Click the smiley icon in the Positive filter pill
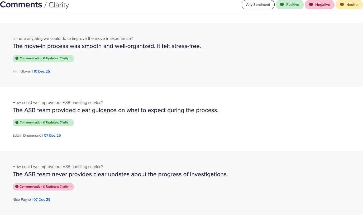Image resolution: width=363 pixels, height=215 pixels. click(x=282, y=4)
